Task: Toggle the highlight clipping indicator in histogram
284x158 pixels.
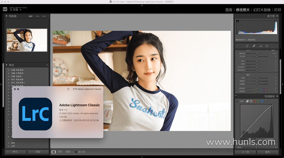Action: [x=276, y=21]
